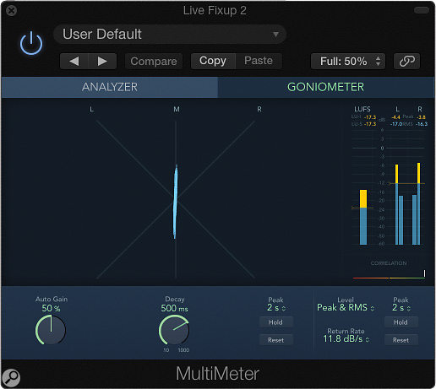Viewport: 436px width, 389px height.
Task: Click the 'Live Fixup 2' window title
Action: tap(215, 11)
